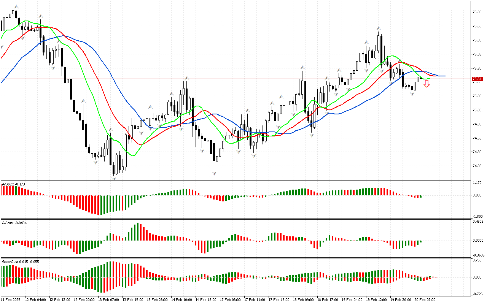Screen dimensions: 487x304
Task: Select the 19 Feb 04:00 time label
Action: coord(352,299)
